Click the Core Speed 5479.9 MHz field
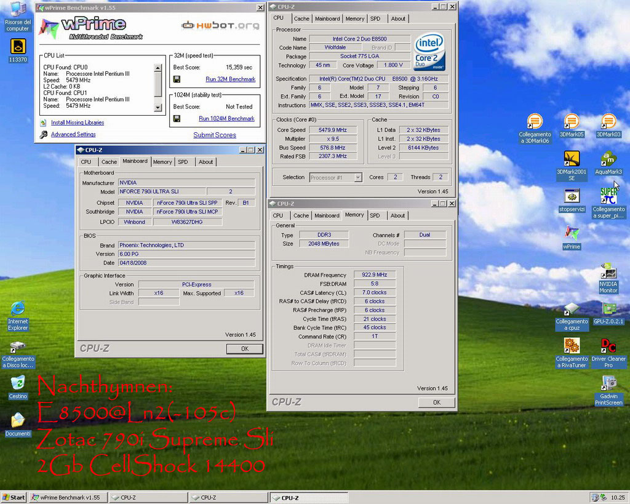The height and width of the screenshot is (504, 630). tap(333, 130)
